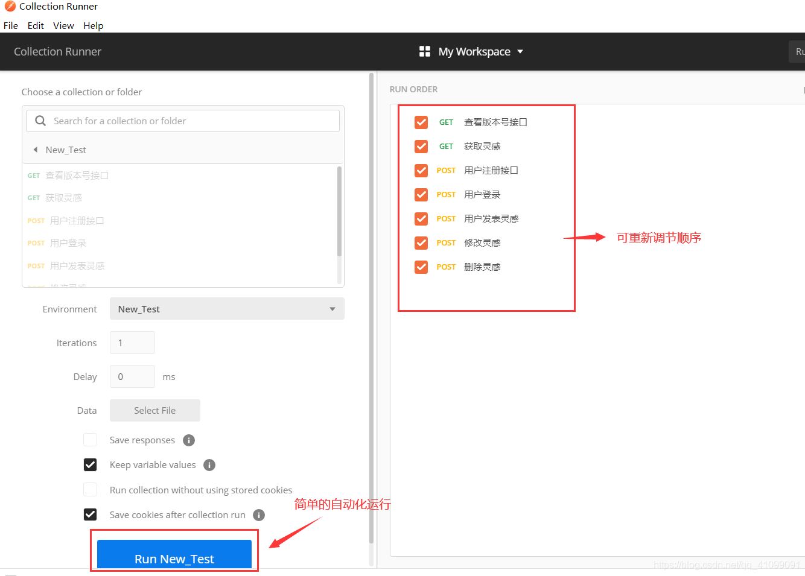Select 获取灵感 in collection list

63,198
